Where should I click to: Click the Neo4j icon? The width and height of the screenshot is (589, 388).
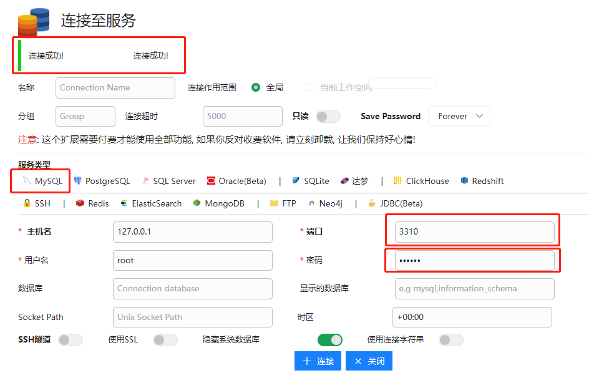pos(311,203)
